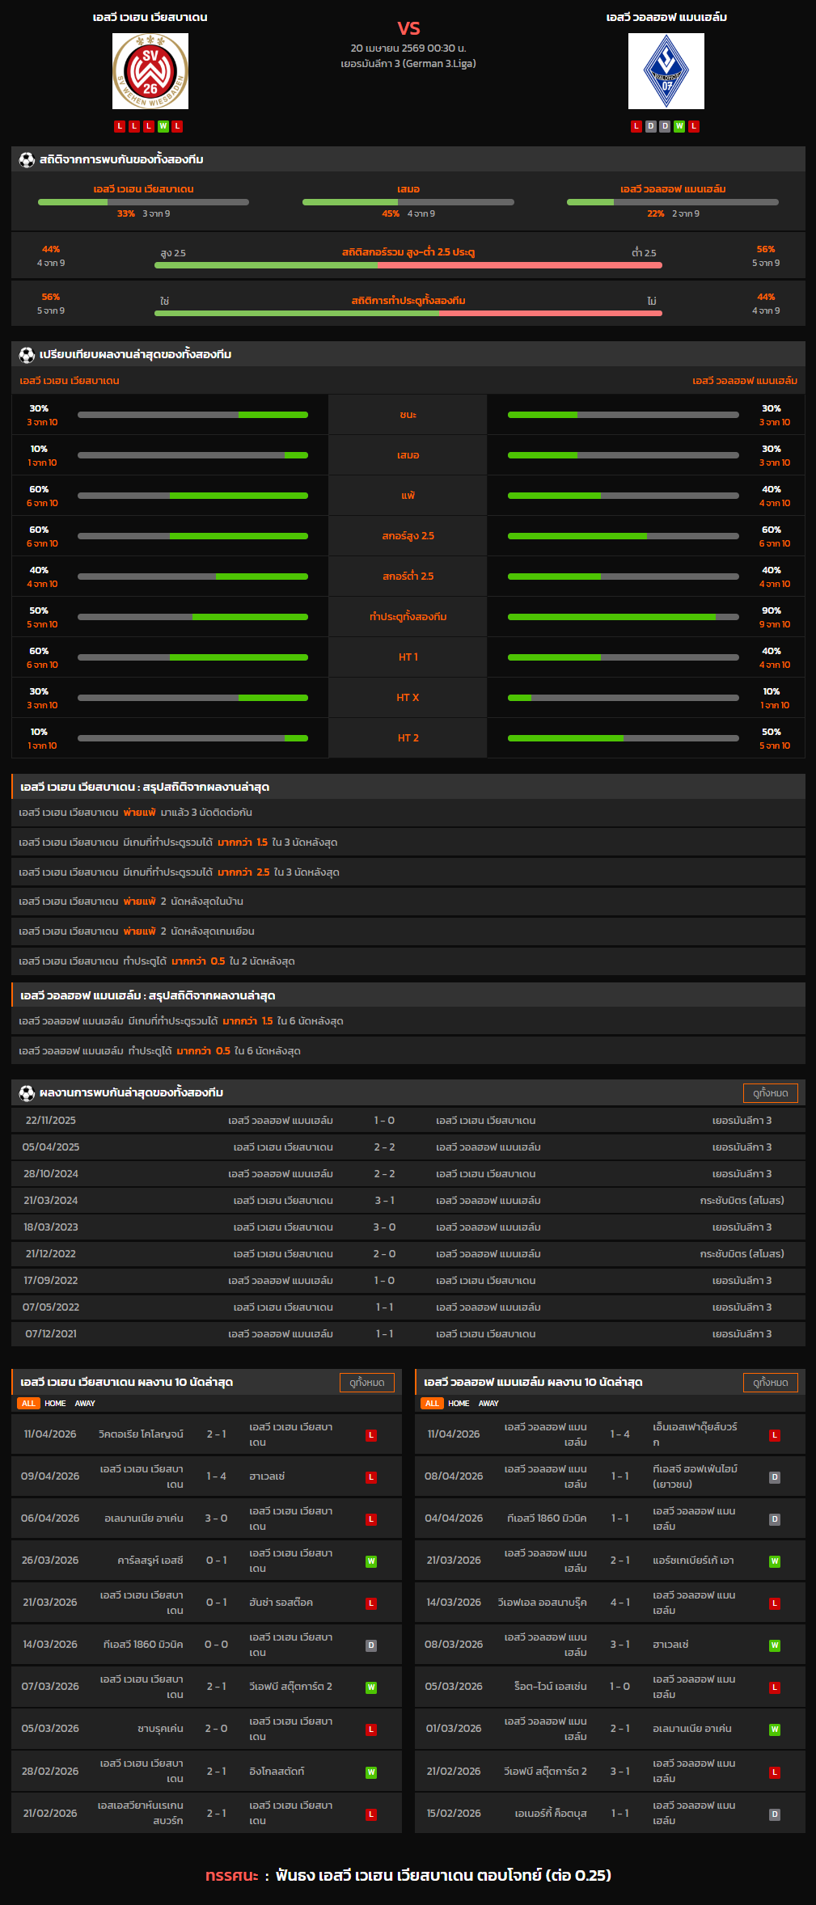
Task: Select HOME tab in Wiesbaden last 10 matches
Action: pyautogui.click(x=55, y=1404)
